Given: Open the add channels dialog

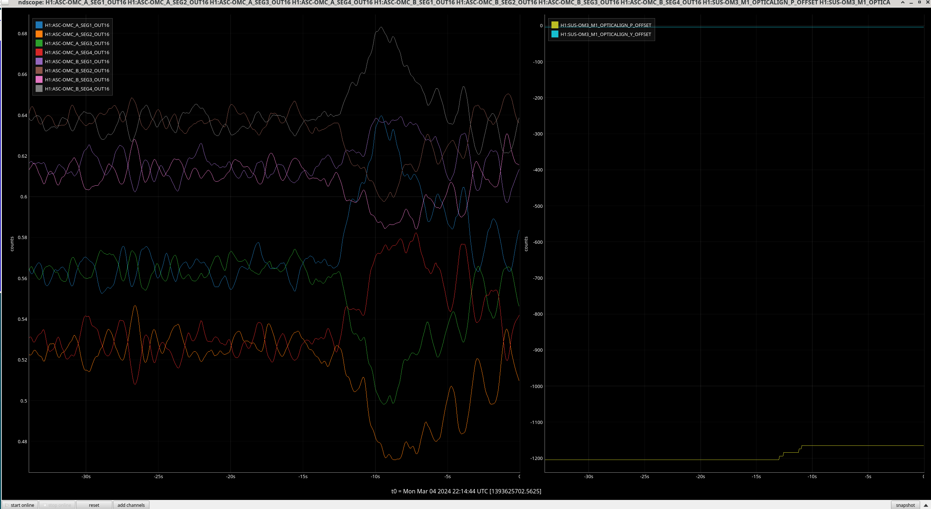Looking at the screenshot, I should pyautogui.click(x=131, y=505).
